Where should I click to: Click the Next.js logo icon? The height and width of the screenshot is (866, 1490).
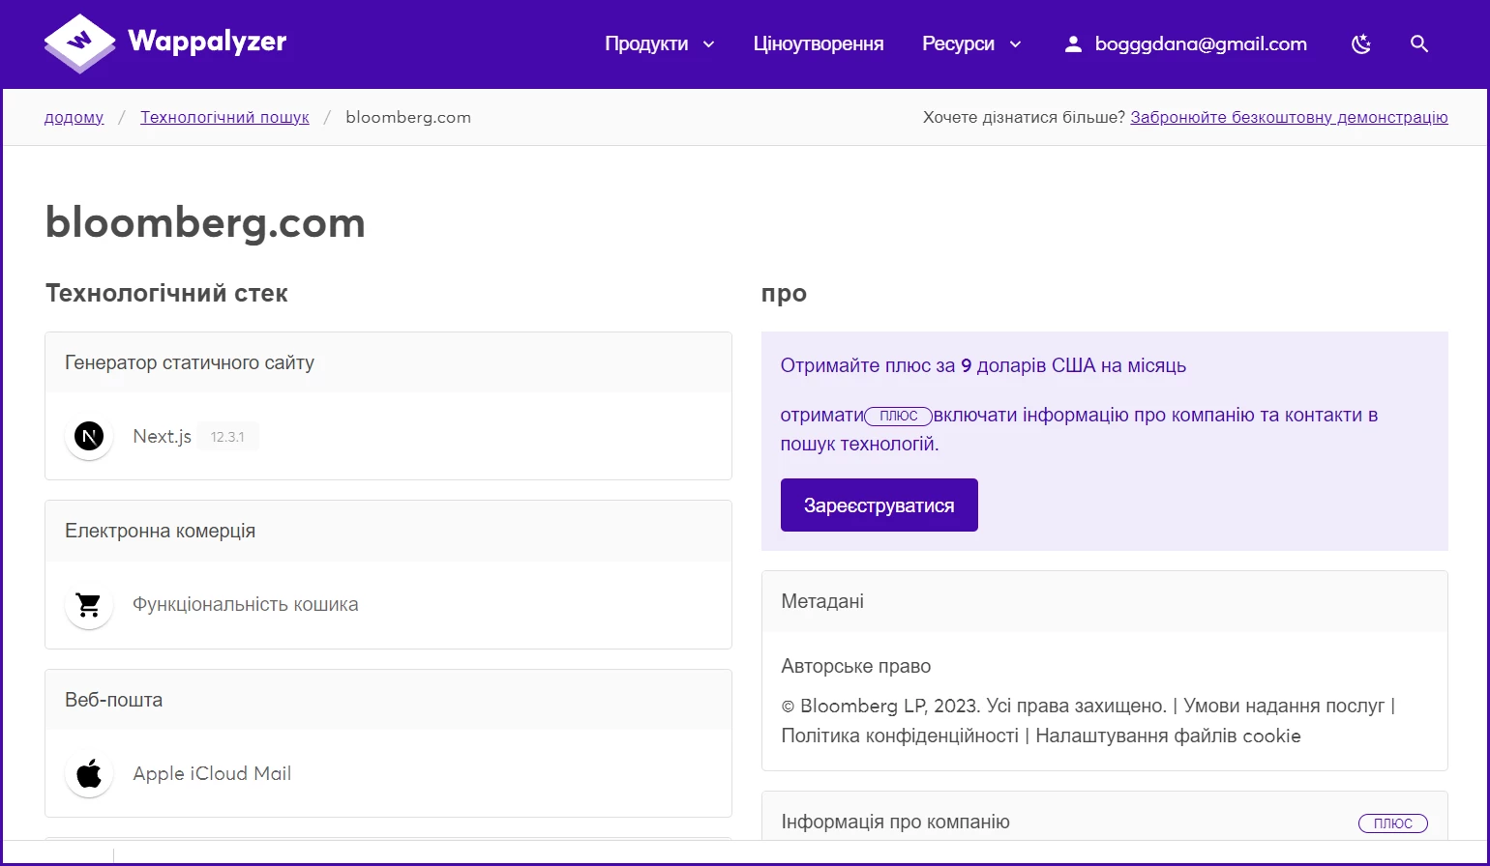click(x=89, y=437)
